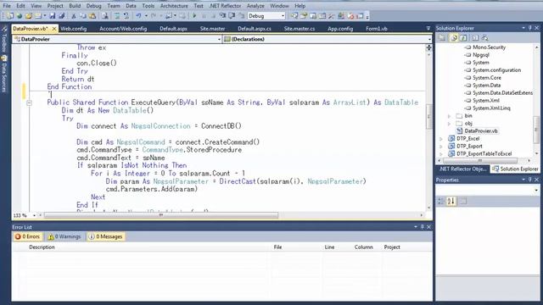
Task: Open the Architecture menu
Action: [x=174, y=6]
